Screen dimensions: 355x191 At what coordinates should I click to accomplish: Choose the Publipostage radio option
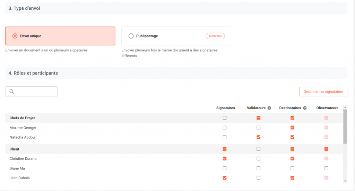coord(131,36)
